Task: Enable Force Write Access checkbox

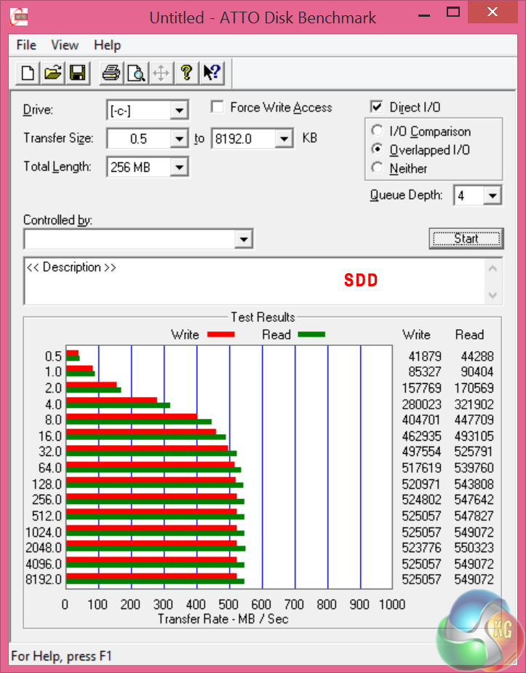Action: pos(218,106)
